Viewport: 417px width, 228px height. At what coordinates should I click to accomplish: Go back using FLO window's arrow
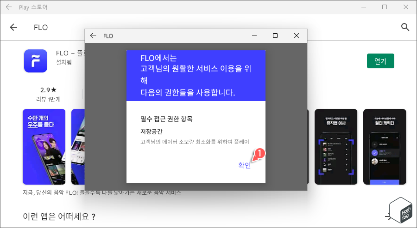tap(93, 36)
